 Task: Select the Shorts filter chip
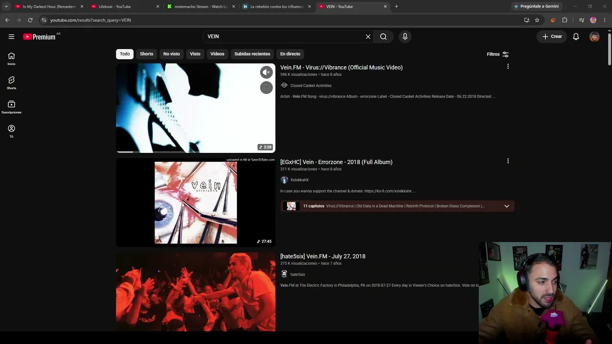point(146,54)
